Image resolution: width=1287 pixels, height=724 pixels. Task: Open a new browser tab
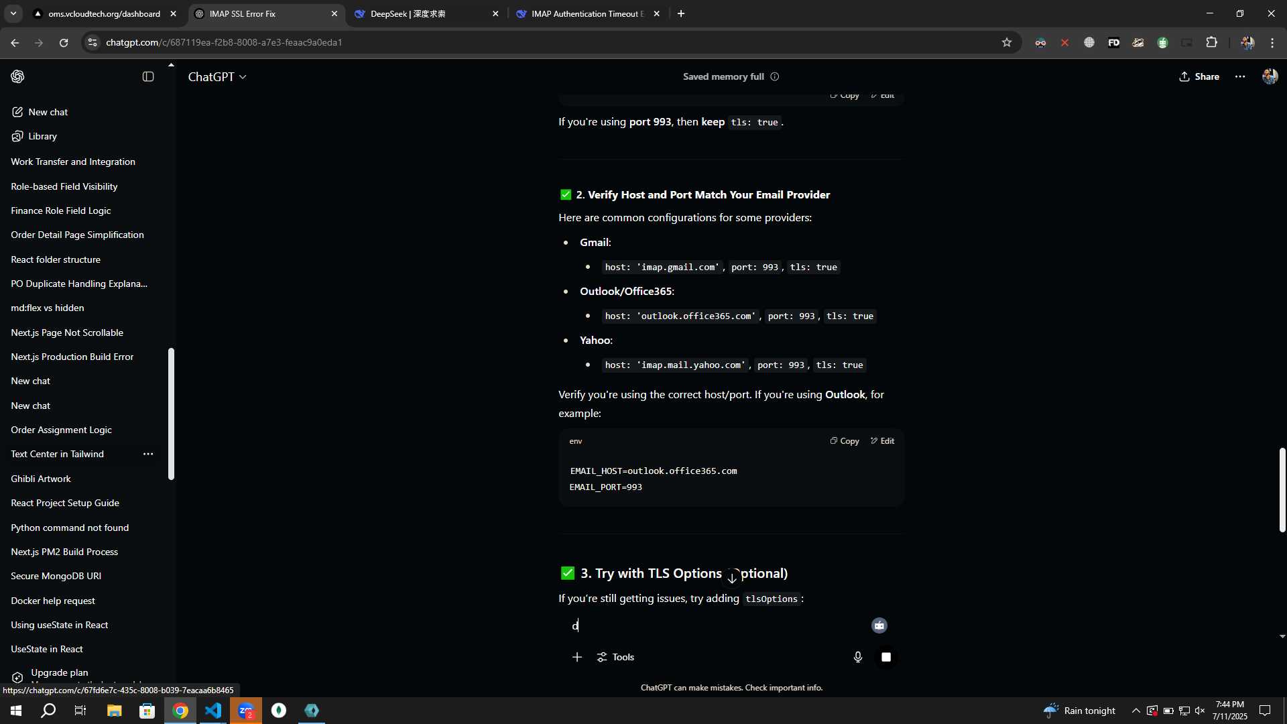click(681, 13)
